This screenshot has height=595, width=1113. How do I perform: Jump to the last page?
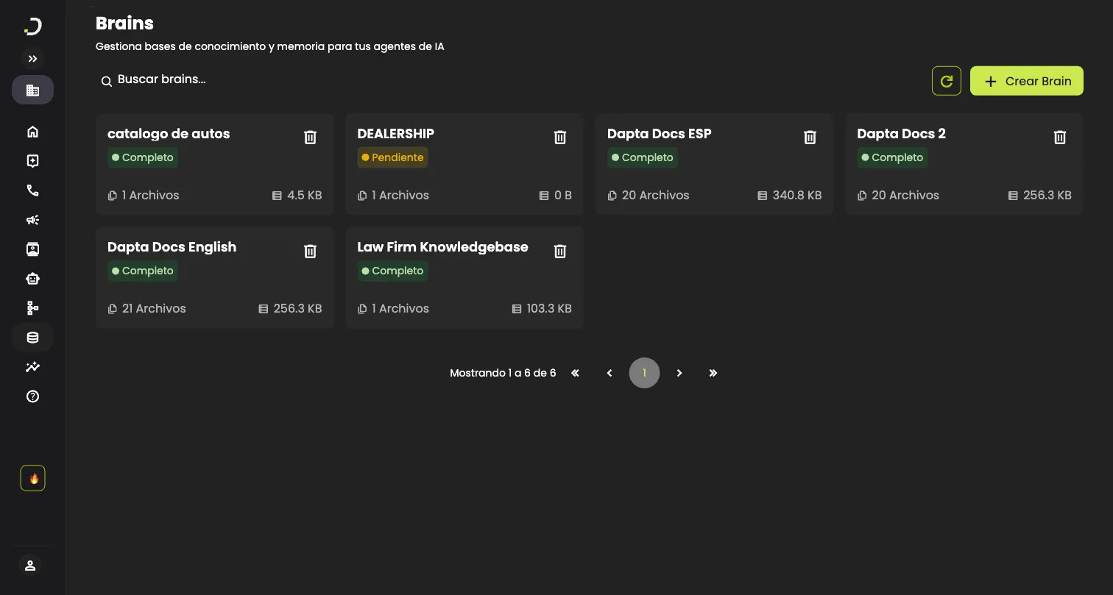coord(713,373)
